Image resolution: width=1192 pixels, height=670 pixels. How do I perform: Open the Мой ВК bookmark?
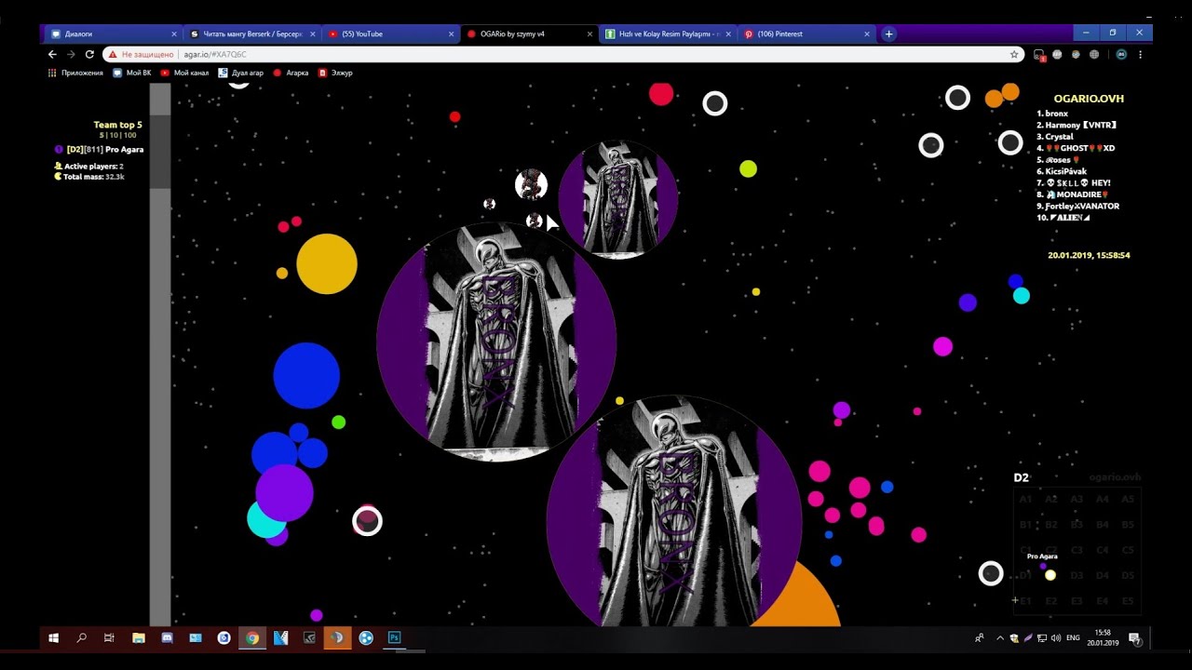[131, 73]
